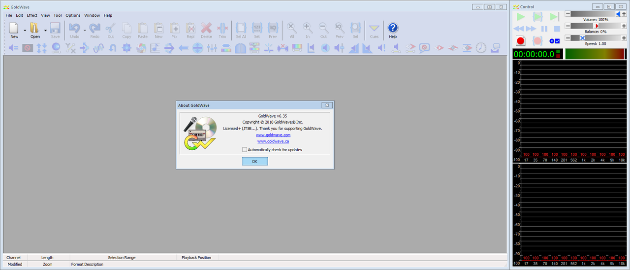Click the Pause button in Control window
Image resolution: width=630 pixels, height=270 pixels.
544,29
